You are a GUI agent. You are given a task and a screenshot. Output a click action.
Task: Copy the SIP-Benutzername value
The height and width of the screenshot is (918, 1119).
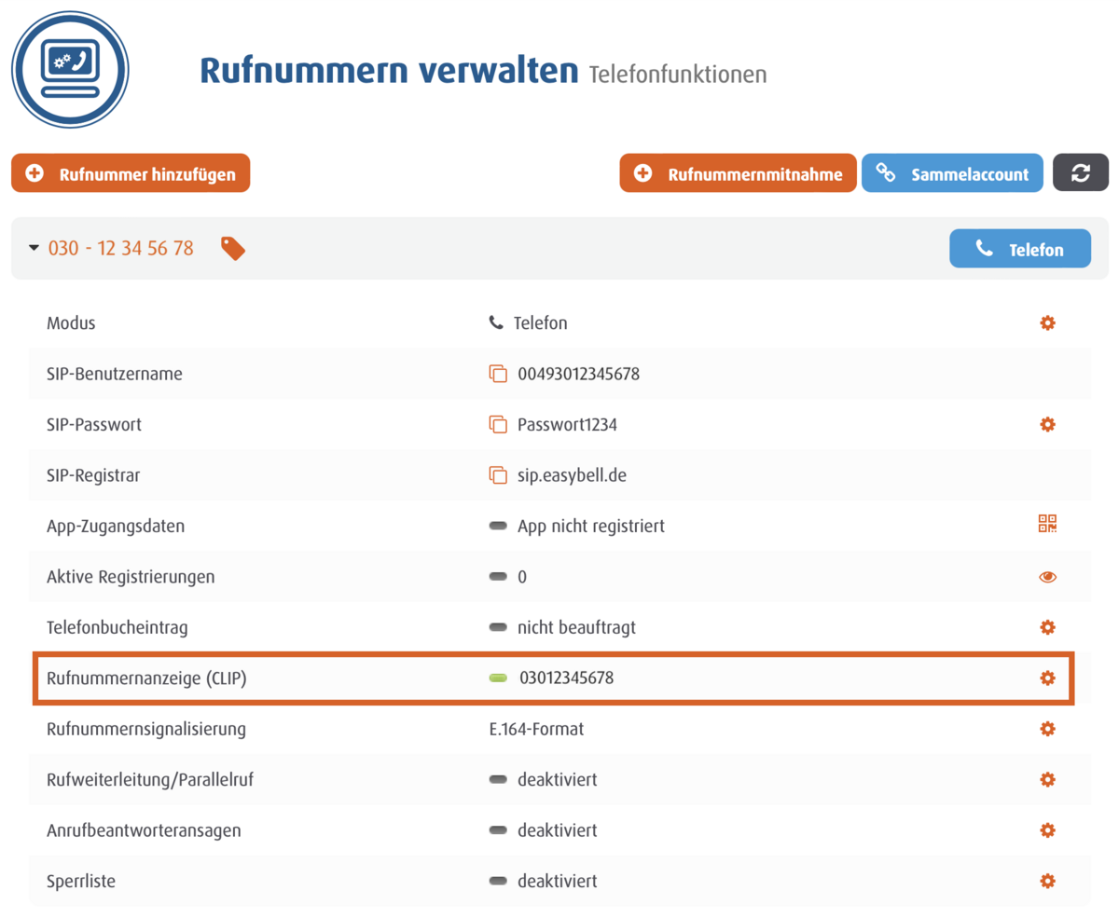[498, 374]
